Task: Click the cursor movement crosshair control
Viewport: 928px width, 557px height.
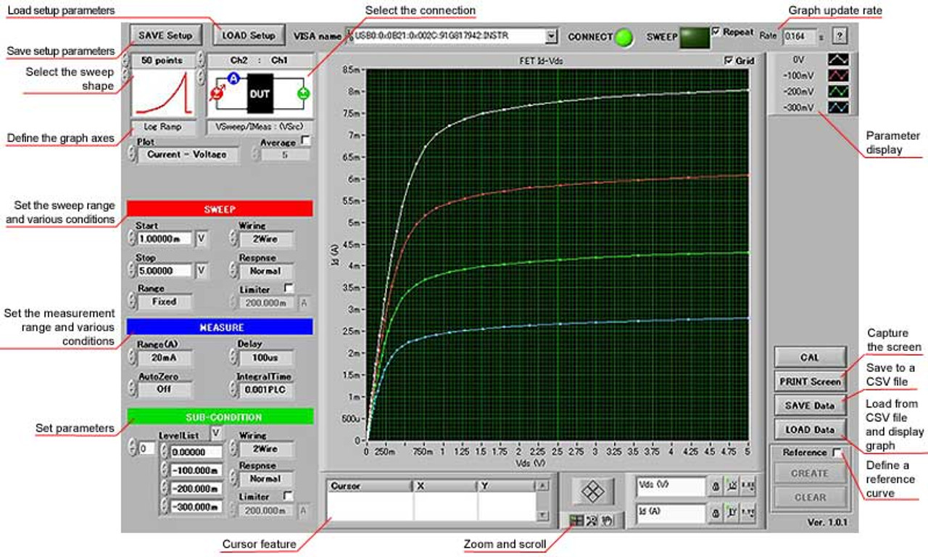Action: 592,492
